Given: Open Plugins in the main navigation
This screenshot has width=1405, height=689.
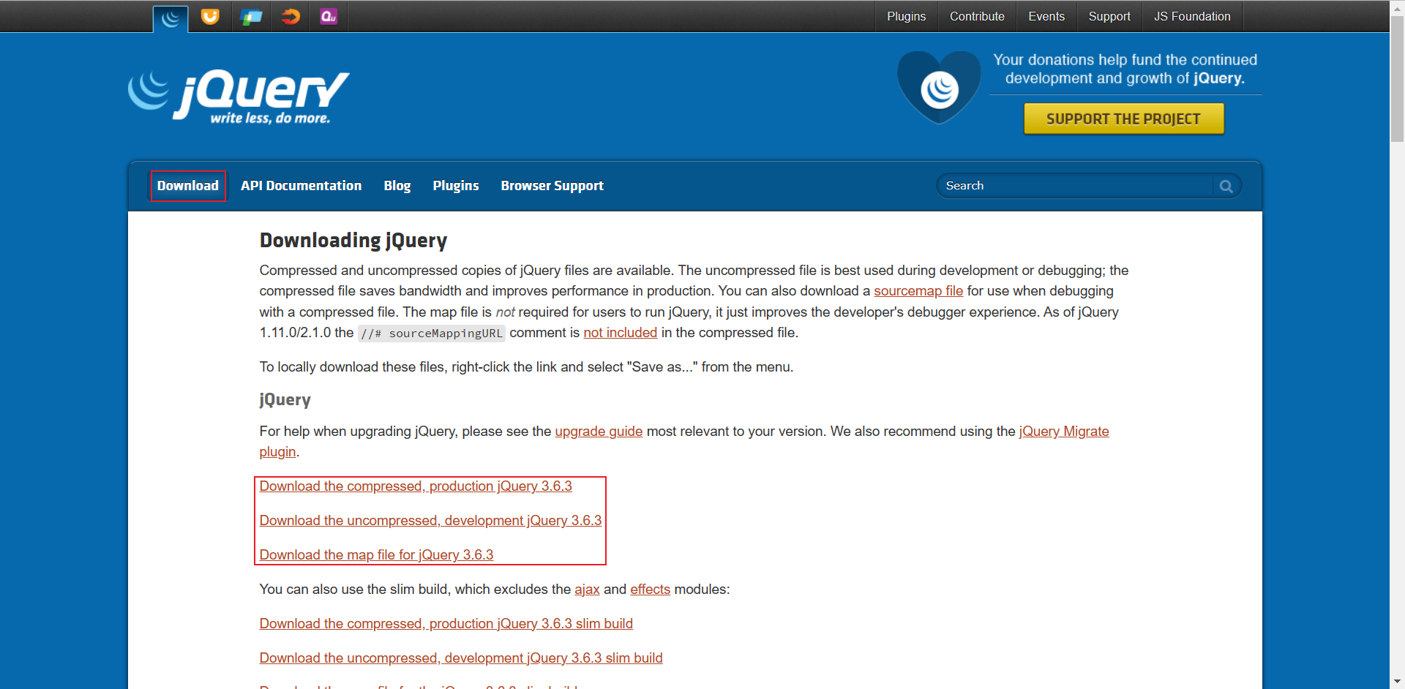Looking at the screenshot, I should click(x=456, y=186).
